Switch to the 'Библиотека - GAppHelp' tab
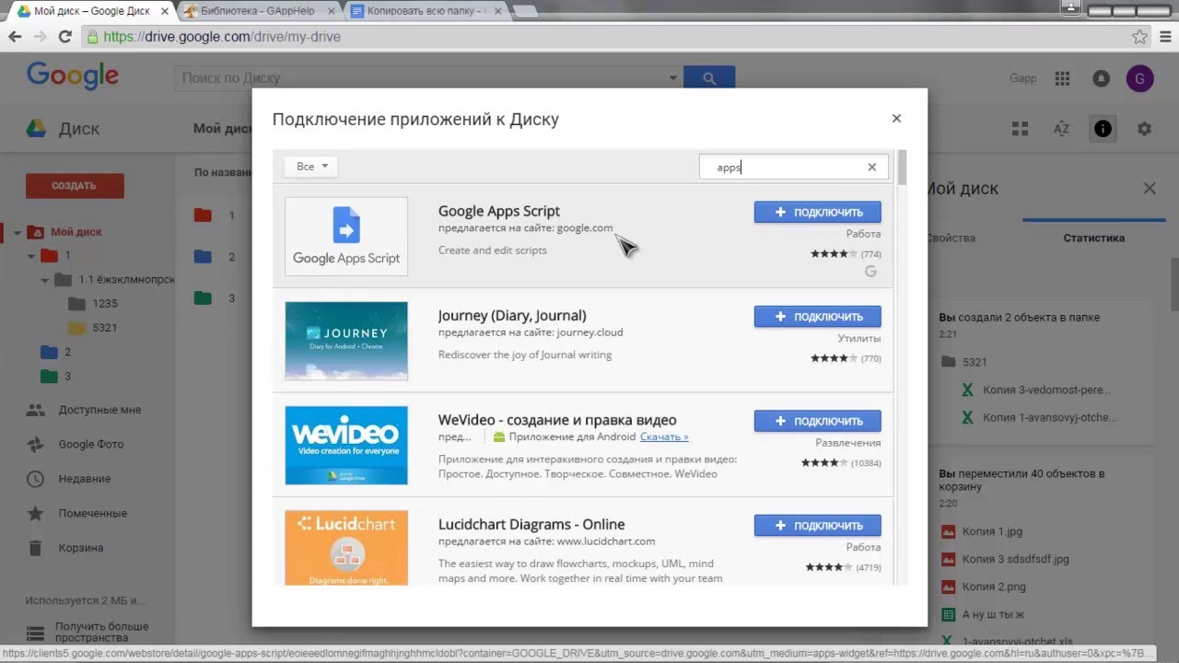 (259, 11)
